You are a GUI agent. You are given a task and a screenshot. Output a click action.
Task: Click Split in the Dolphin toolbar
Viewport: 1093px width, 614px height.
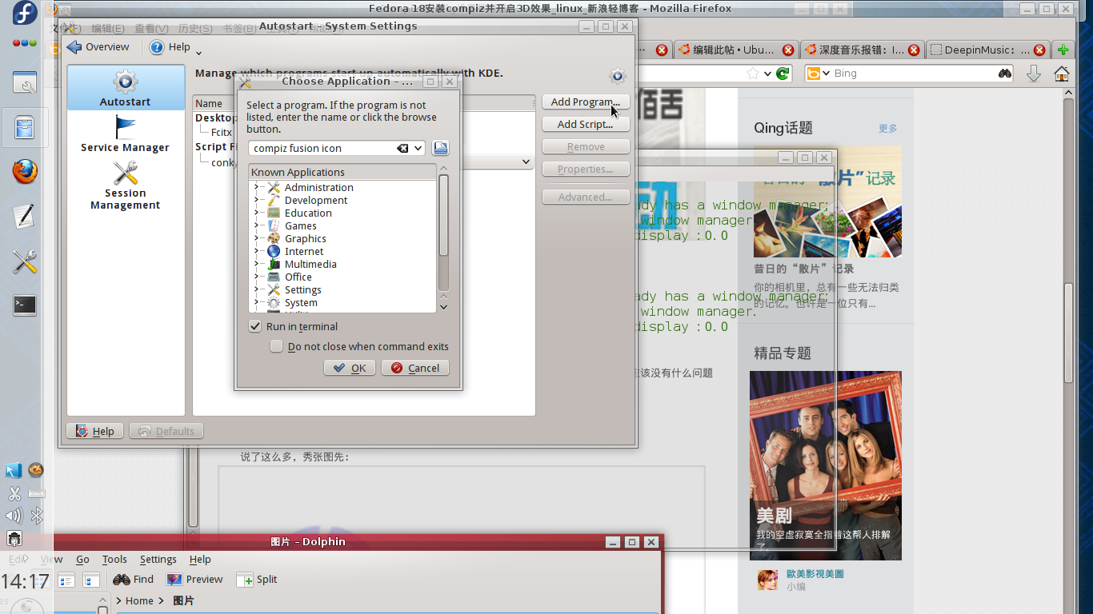click(x=257, y=579)
